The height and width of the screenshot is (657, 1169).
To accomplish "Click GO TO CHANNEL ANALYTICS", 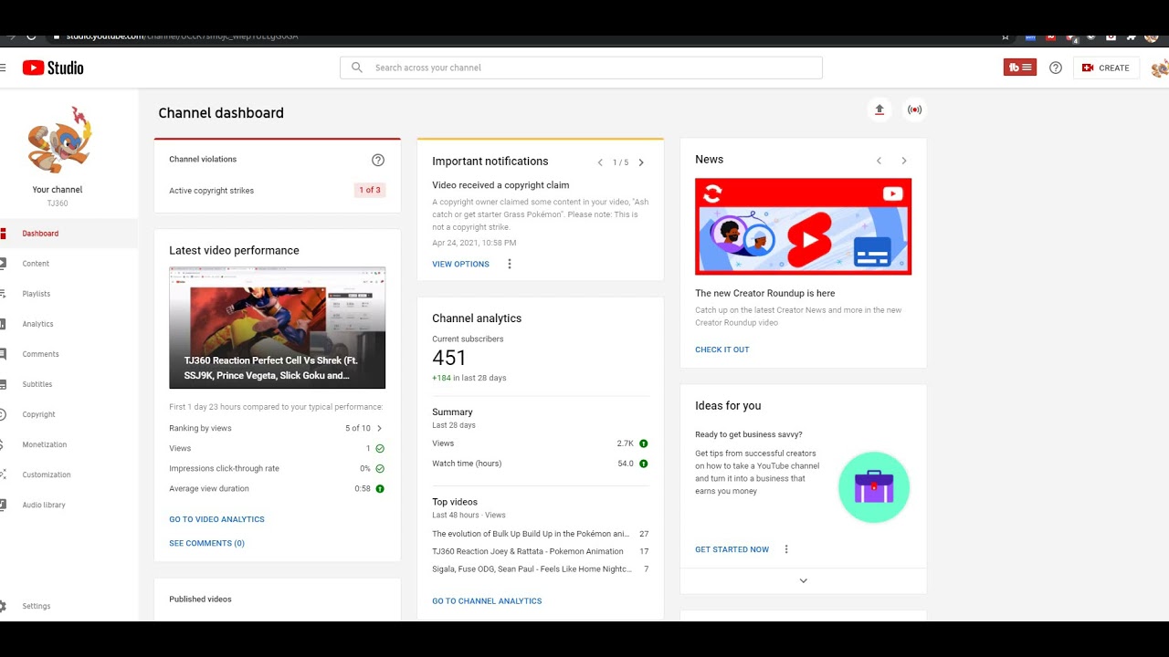I will (x=487, y=600).
